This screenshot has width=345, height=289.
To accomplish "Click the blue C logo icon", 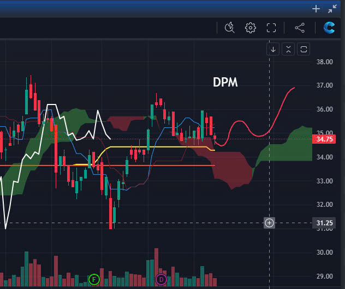I will click(329, 28).
